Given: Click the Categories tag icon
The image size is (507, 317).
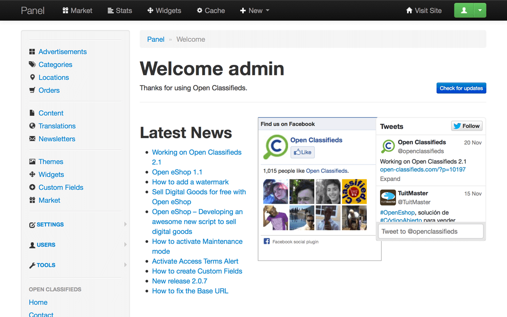Looking at the screenshot, I should [x=32, y=65].
